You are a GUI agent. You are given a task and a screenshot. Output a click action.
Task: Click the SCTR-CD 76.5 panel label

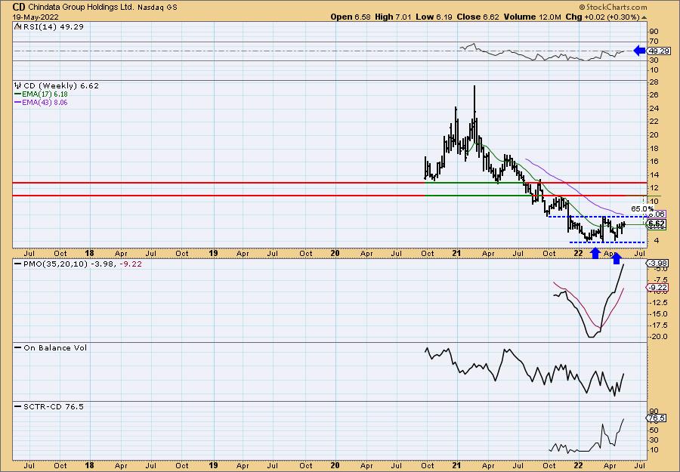coord(54,406)
